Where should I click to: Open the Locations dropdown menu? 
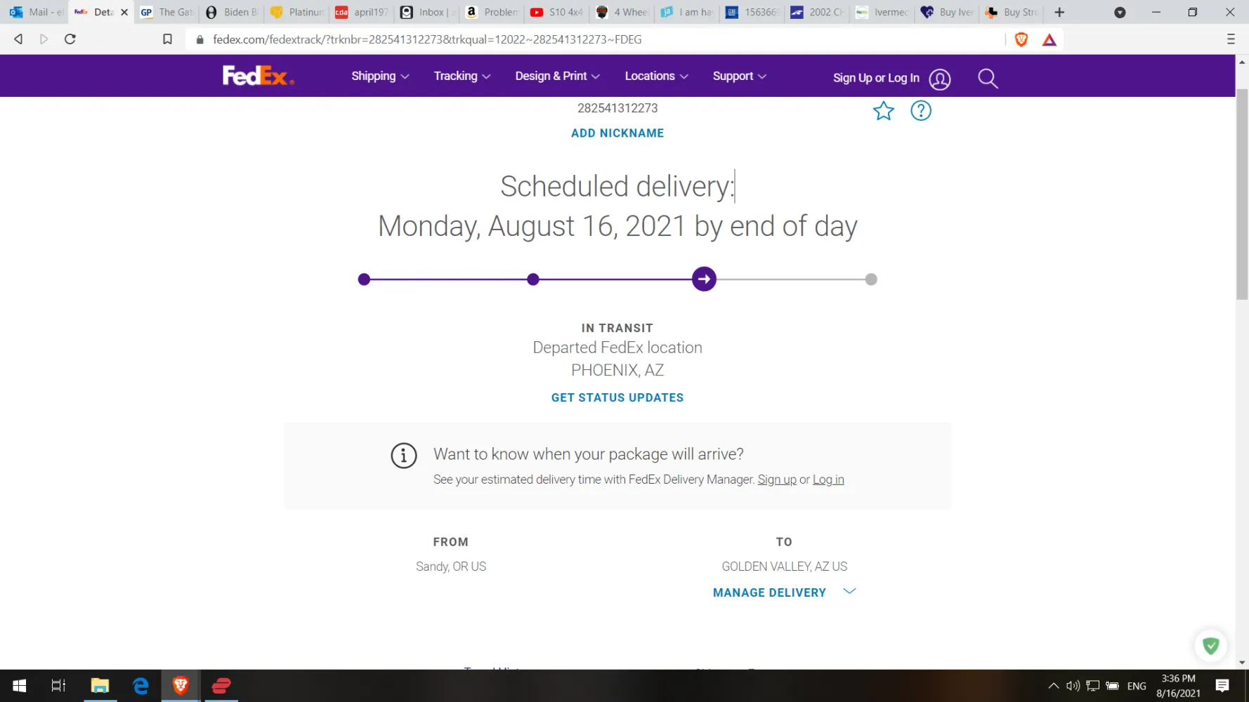[x=656, y=76]
